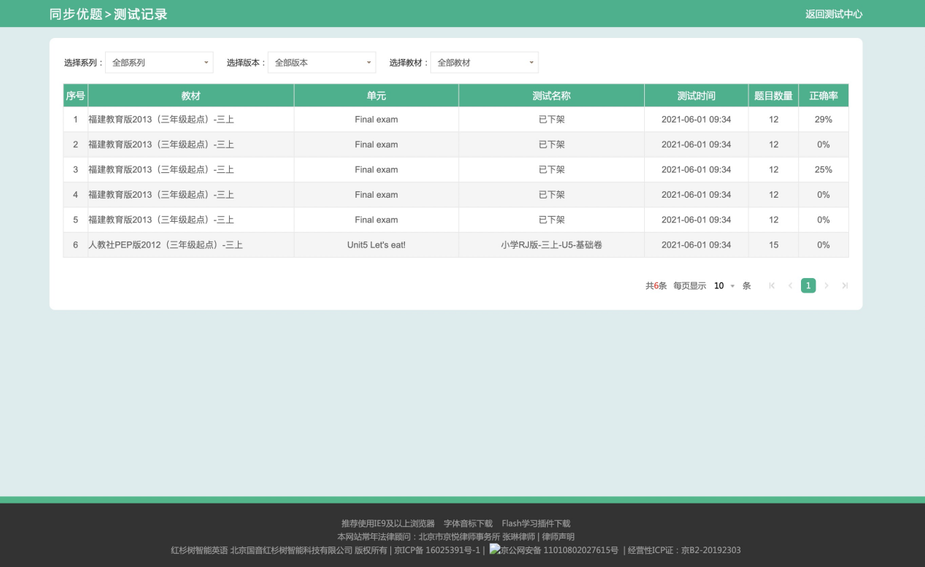
Task: Click row number 3 in the table
Action: (76, 170)
